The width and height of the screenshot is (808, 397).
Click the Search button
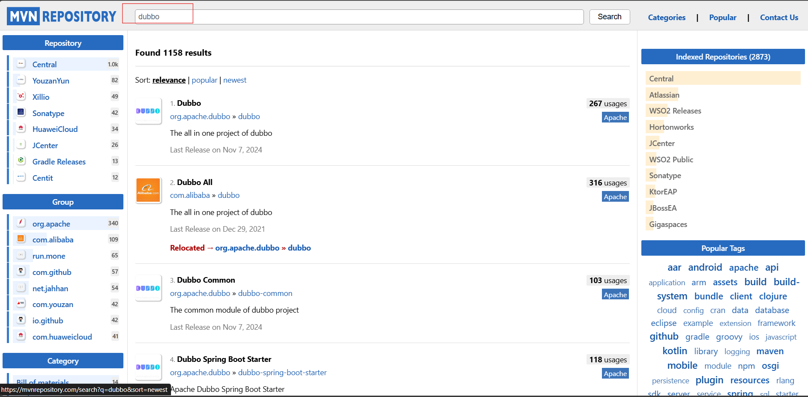click(x=610, y=17)
